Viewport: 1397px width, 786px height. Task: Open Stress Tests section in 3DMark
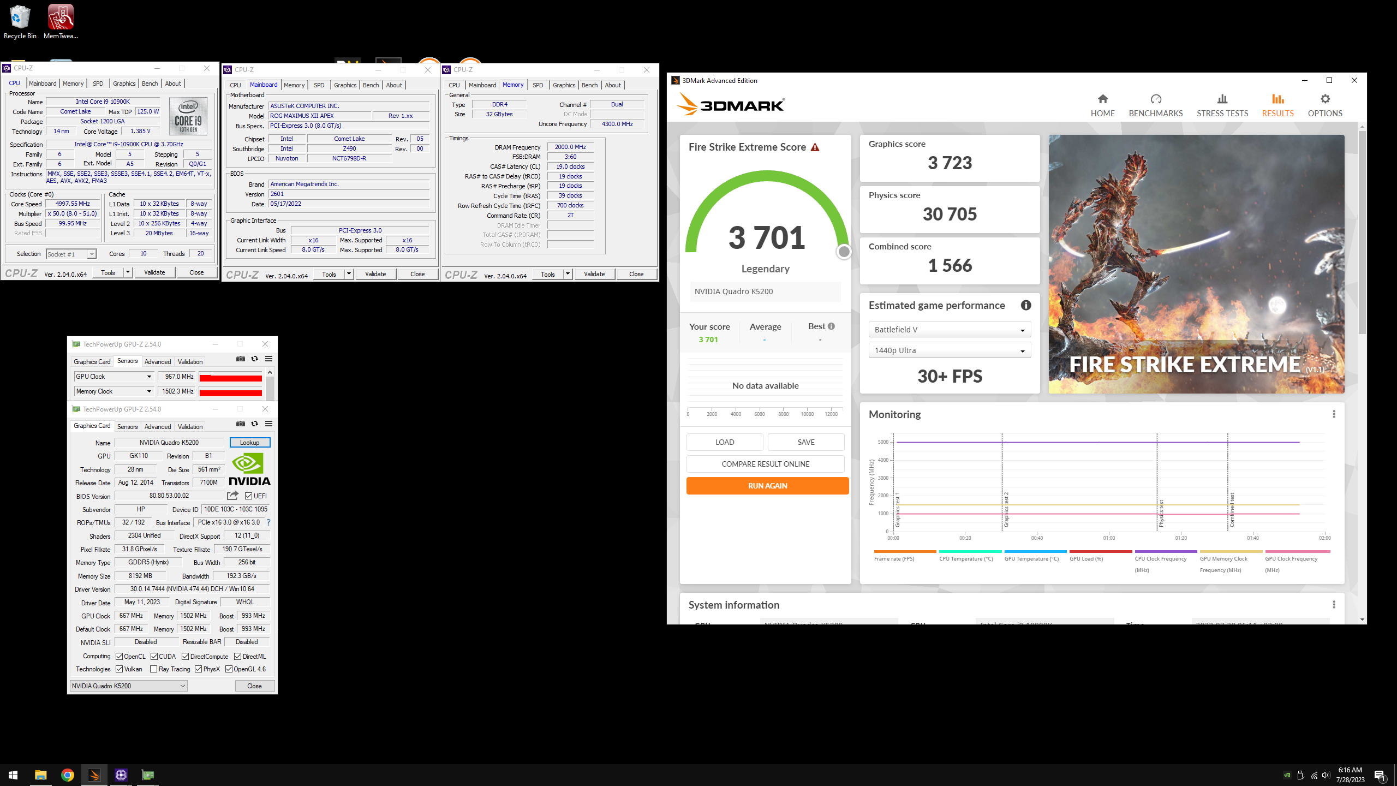(x=1222, y=105)
